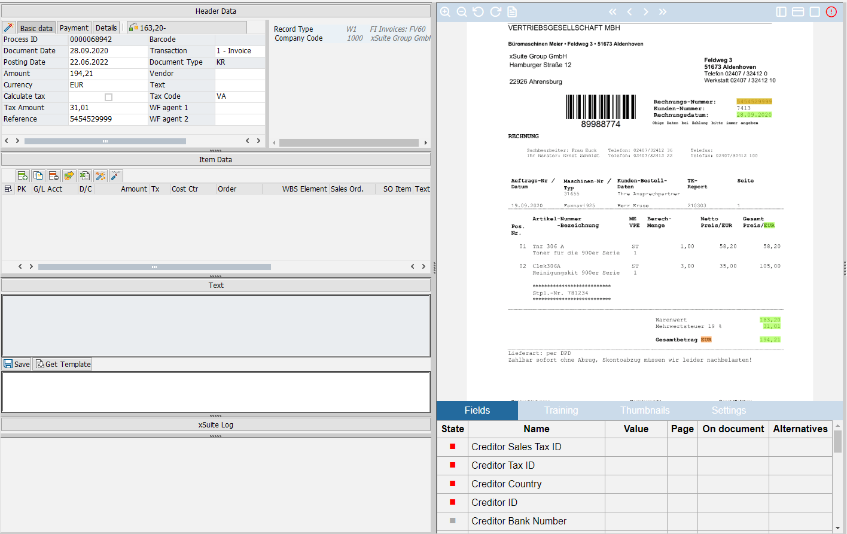
Task: Zoom into the invoice document
Action: coord(446,11)
